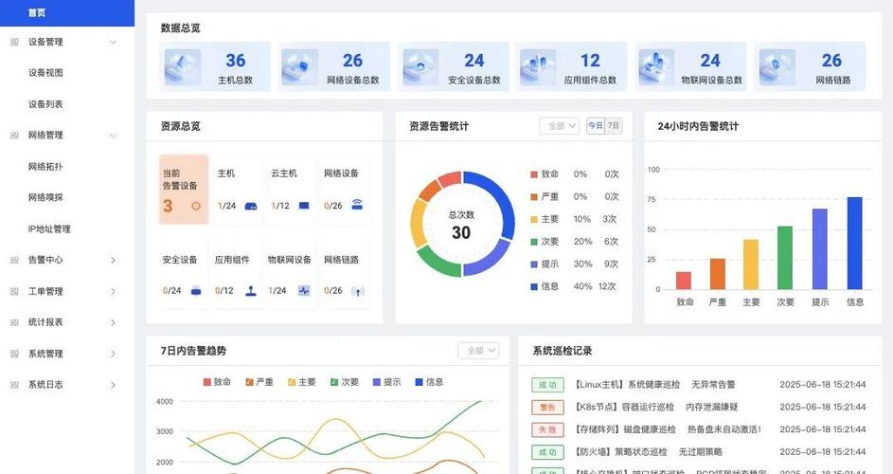893x474 pixels.
Task: Toggle the 信息 legend in 7日内告警趋势
Action: (x=429, y=382)
